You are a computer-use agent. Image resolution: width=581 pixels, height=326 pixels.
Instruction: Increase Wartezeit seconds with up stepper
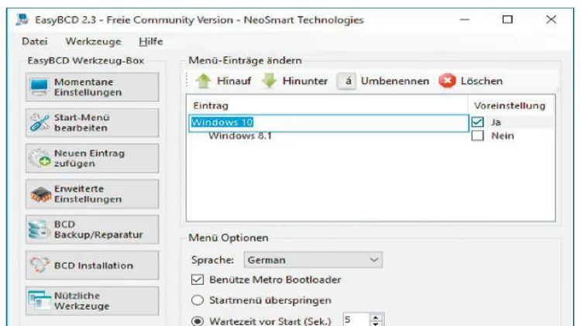coord(376,317)
